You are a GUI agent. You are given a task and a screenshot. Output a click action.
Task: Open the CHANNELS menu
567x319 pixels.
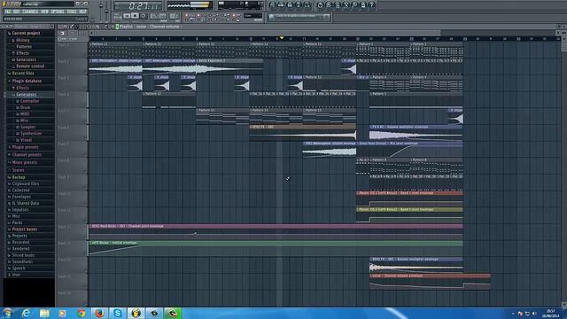pyautogui.click(x=30, y=12)
